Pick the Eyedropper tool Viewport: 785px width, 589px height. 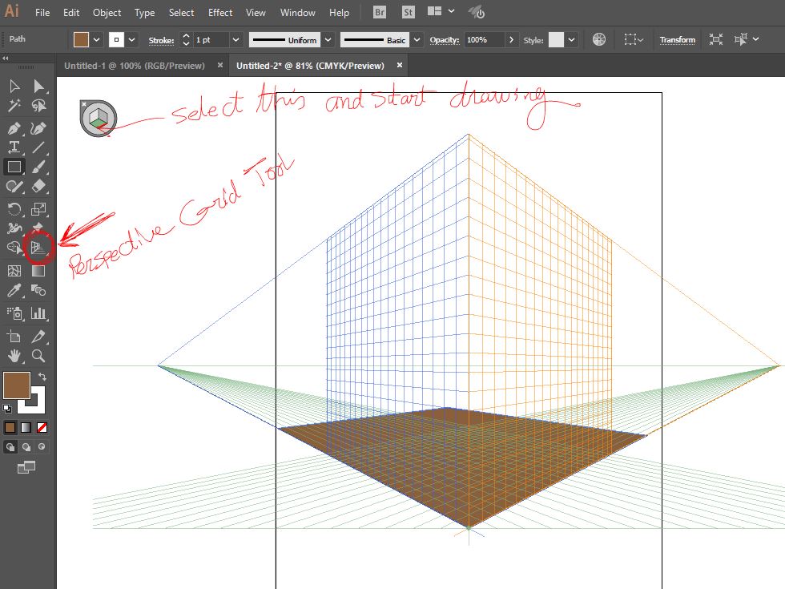click(14, 291)
